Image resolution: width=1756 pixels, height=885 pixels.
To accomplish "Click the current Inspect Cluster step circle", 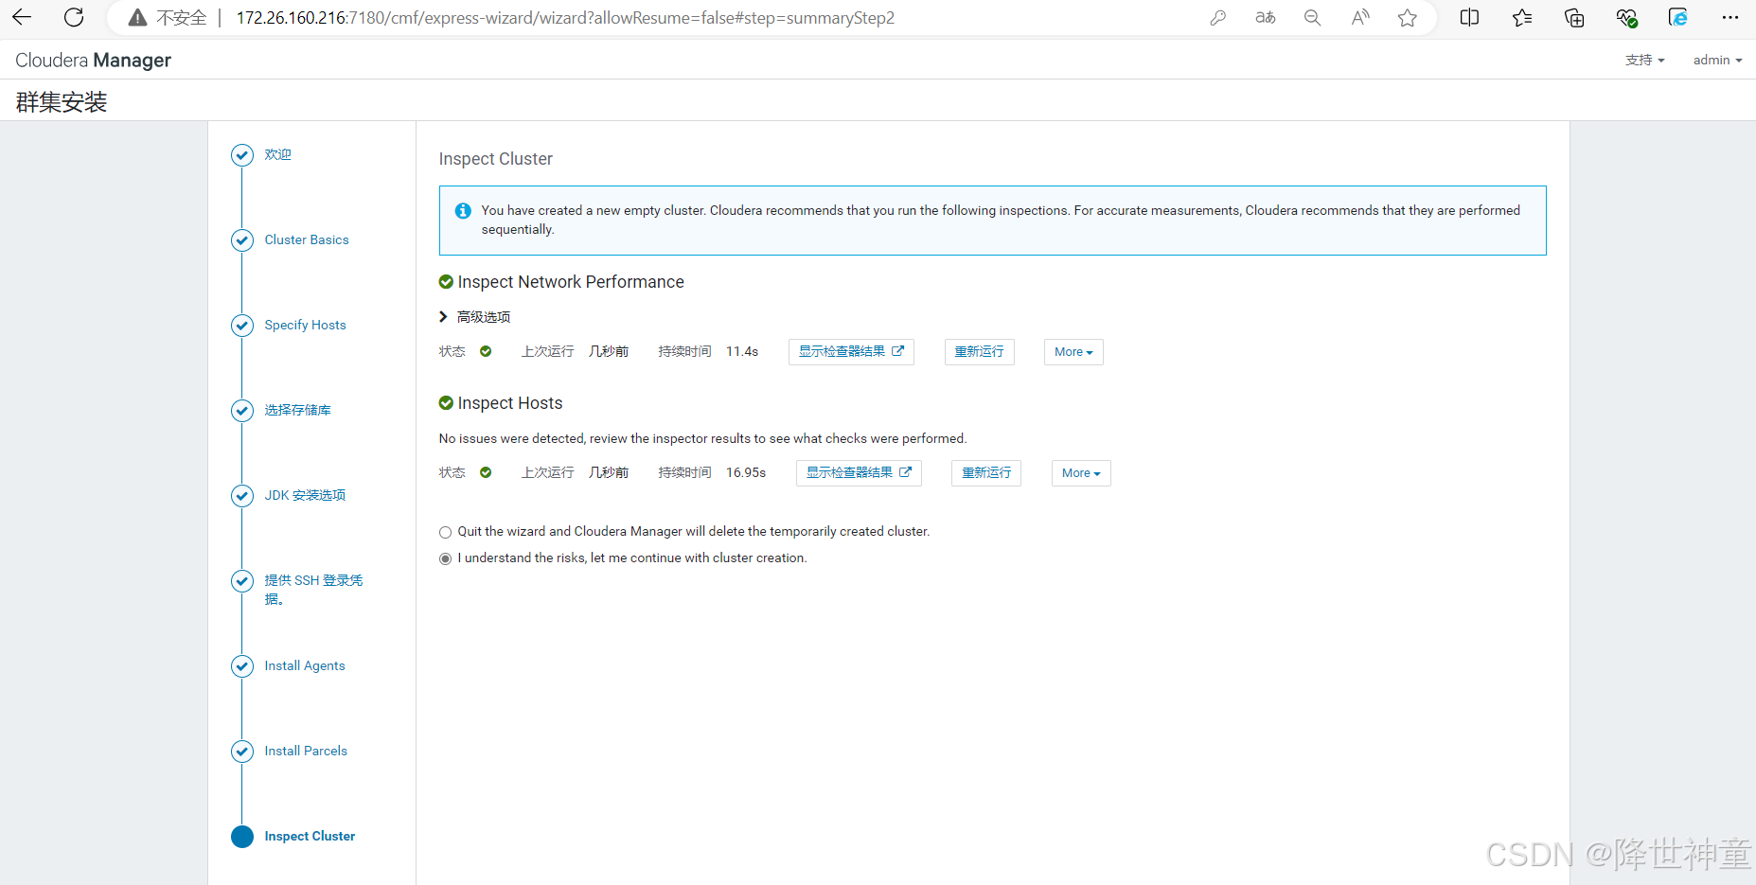I will pyautogui.click(x=242, y=837).
